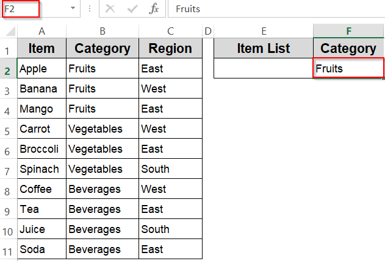Screen dimensions: 385x261
Task: Select column C header
Action: point(170,31)
